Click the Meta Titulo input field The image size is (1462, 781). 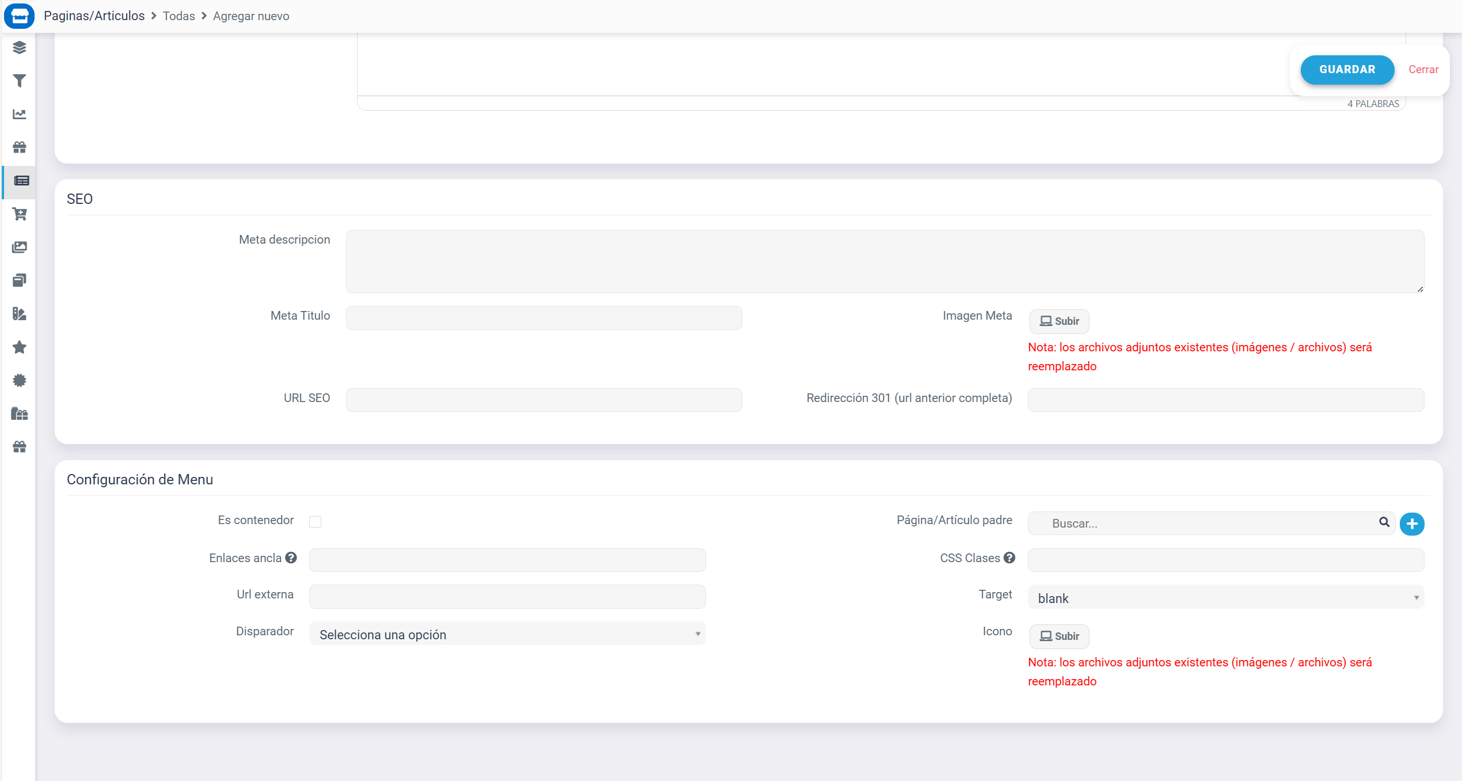coord(544,318)
